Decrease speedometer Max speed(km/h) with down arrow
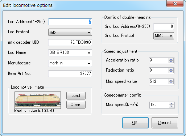186x136 pixels. (x=171, y=106)
